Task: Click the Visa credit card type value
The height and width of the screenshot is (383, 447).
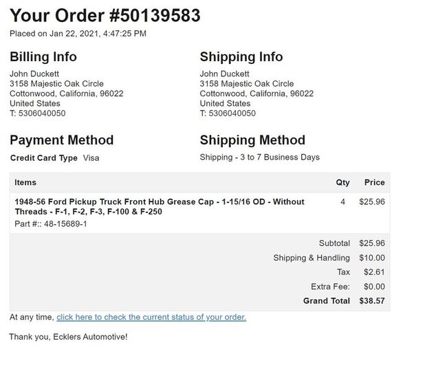Action: [x=91, y=158]
